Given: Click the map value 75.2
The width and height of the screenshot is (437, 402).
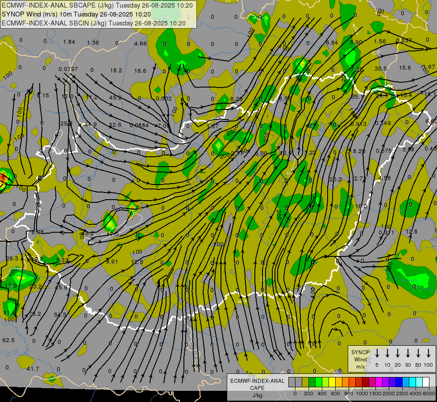Looking at the screenshot, I should pyautogui.click(x=35, y=314).
